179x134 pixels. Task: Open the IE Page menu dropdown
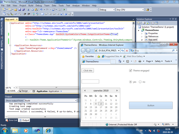click(149, 61)
